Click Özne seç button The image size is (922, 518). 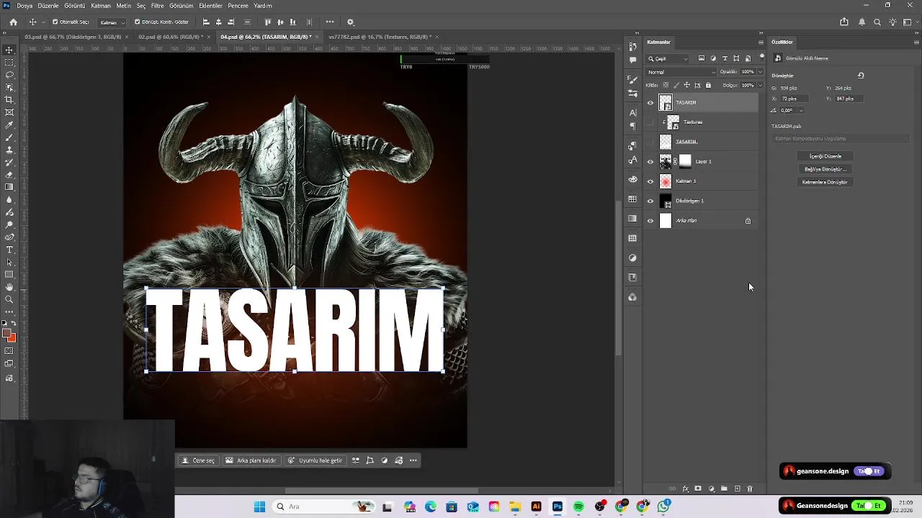(x=198, y=460)
